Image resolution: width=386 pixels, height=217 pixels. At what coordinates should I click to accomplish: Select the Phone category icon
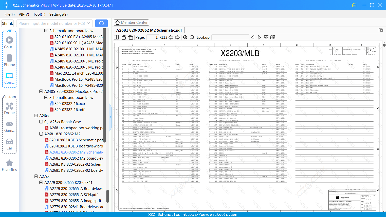9,60
